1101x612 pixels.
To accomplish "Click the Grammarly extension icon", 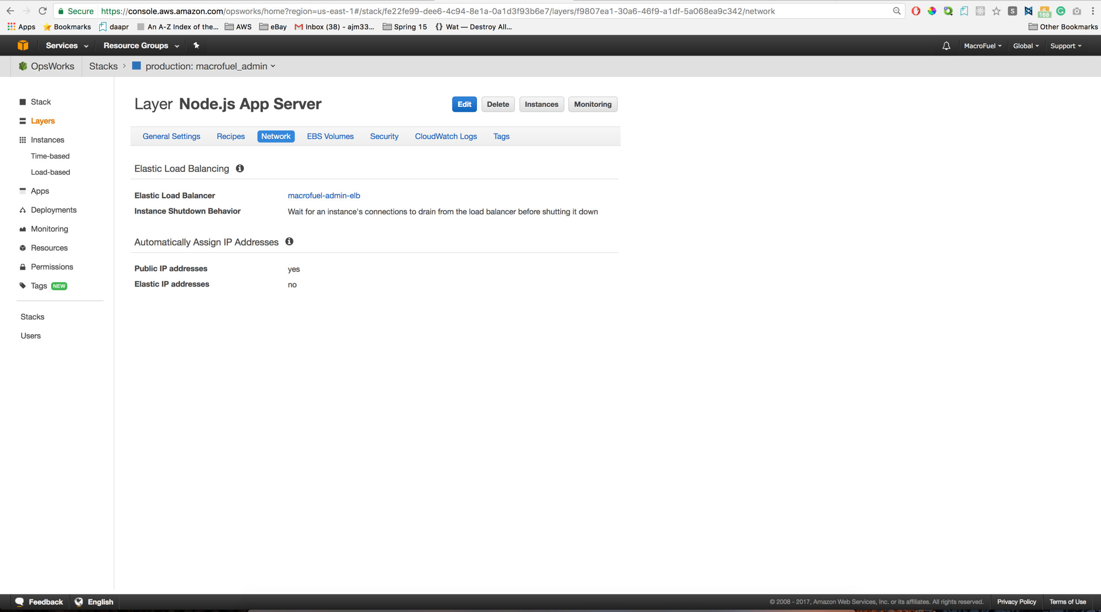I will (1060, 11).
